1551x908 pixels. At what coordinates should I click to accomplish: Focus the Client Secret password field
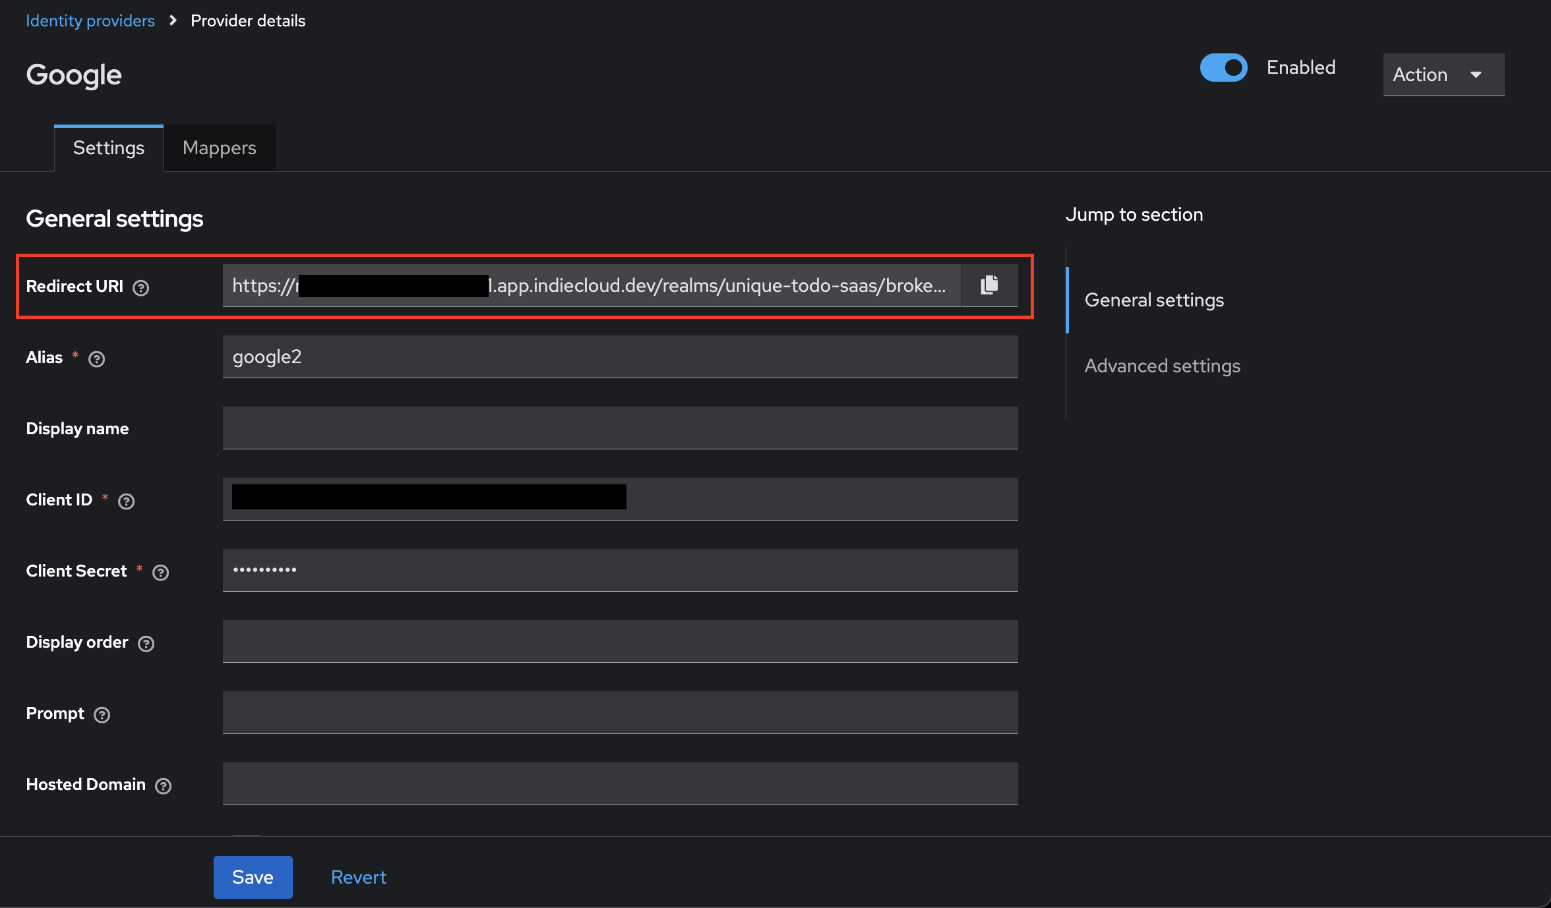click(x=620, y=570)
